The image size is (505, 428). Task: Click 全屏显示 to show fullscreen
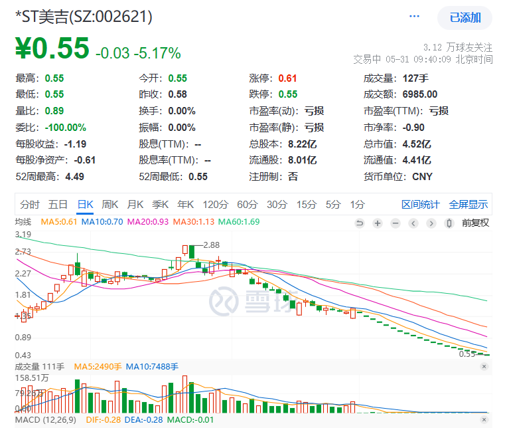tap(469, 204)
